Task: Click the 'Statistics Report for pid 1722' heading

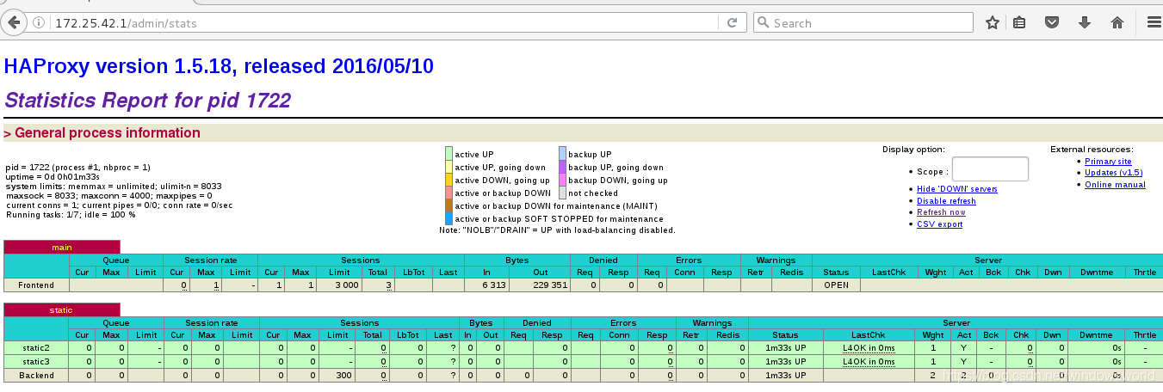Action: click(x=147, y=101)
